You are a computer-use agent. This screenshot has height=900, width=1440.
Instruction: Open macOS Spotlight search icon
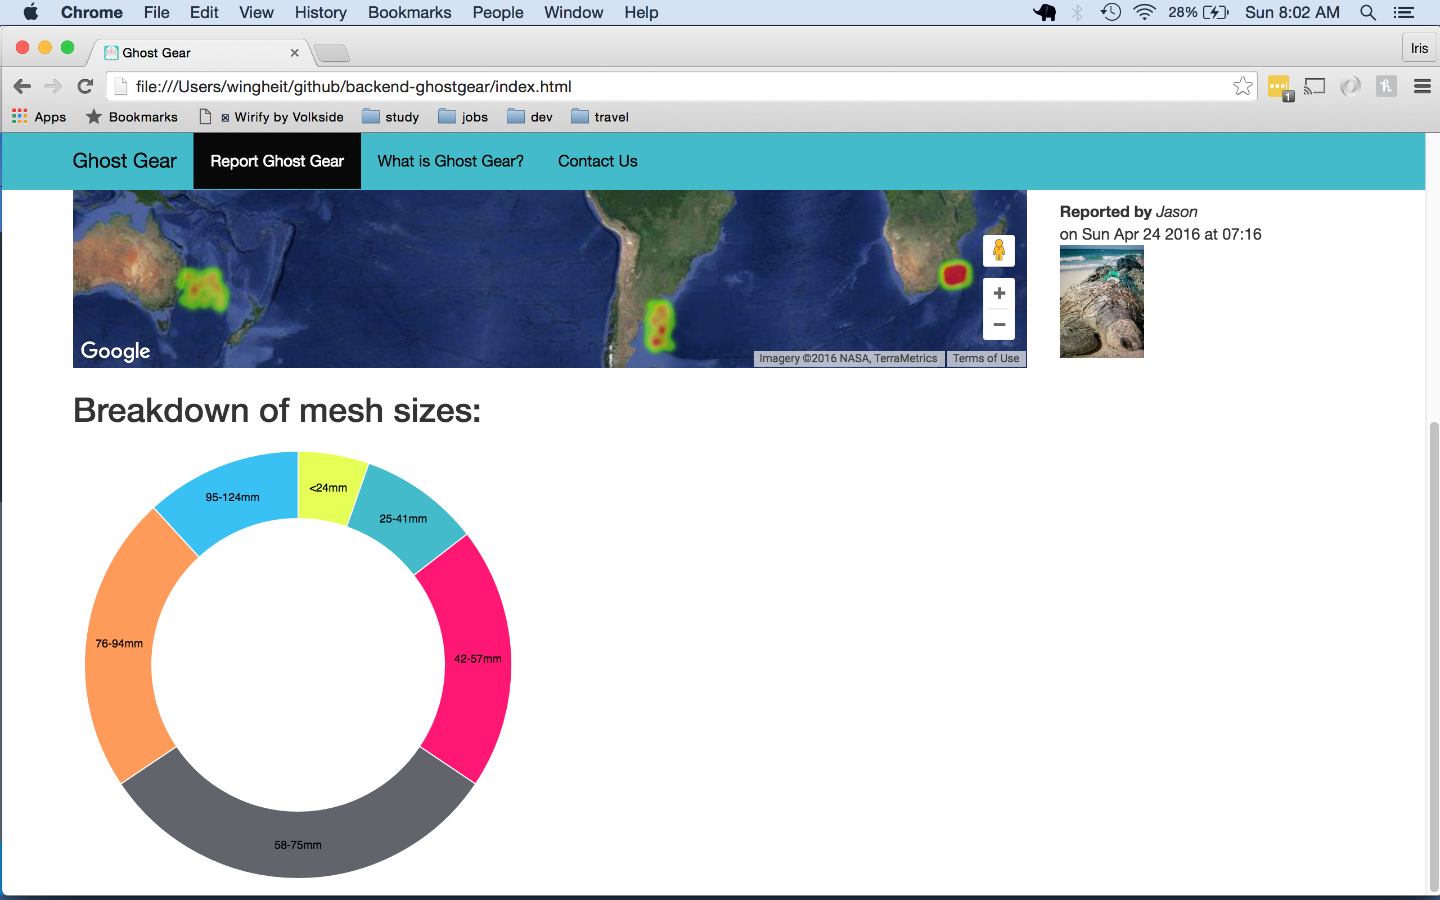click(1367, 12)
